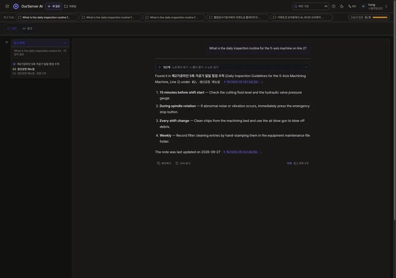Start a new question with 새 질문
396x278 pixels.
[x=54, y=6]
